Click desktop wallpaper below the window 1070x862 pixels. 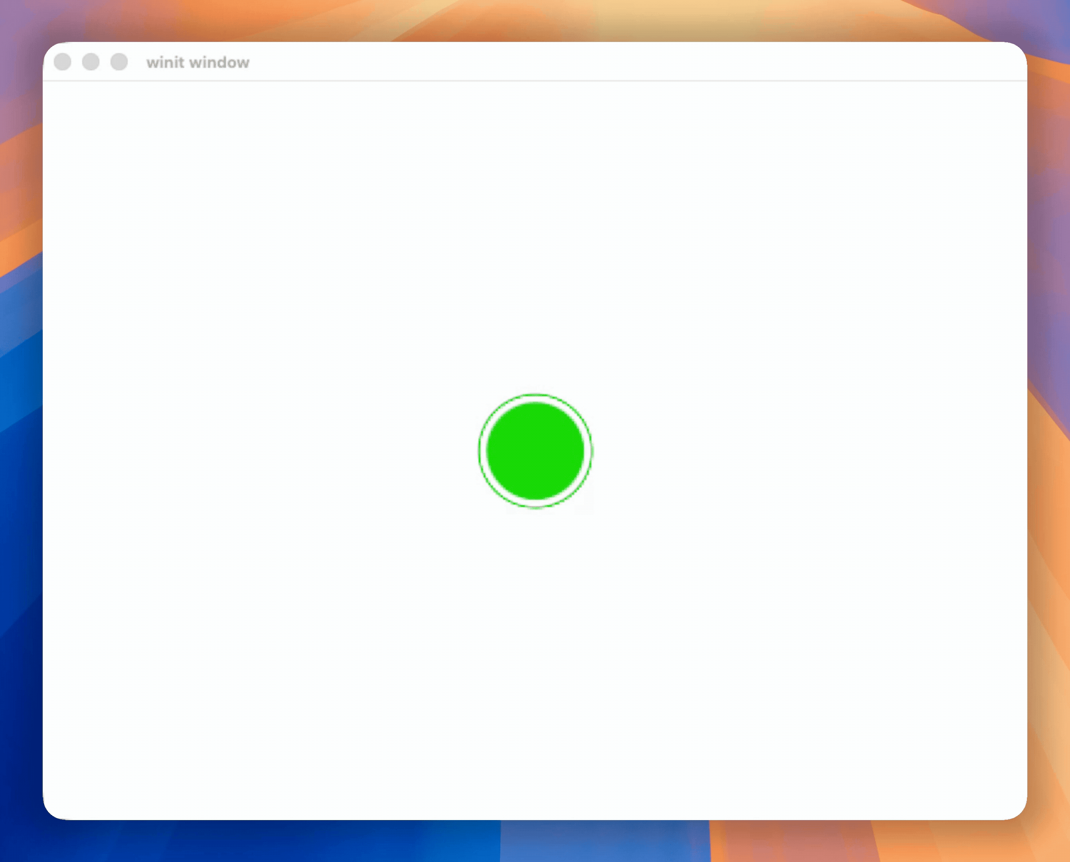tap(535, 842)
